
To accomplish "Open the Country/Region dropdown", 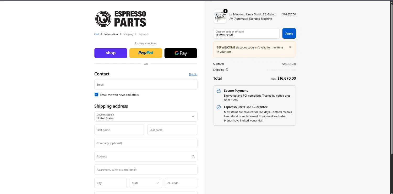I will 146,116.
